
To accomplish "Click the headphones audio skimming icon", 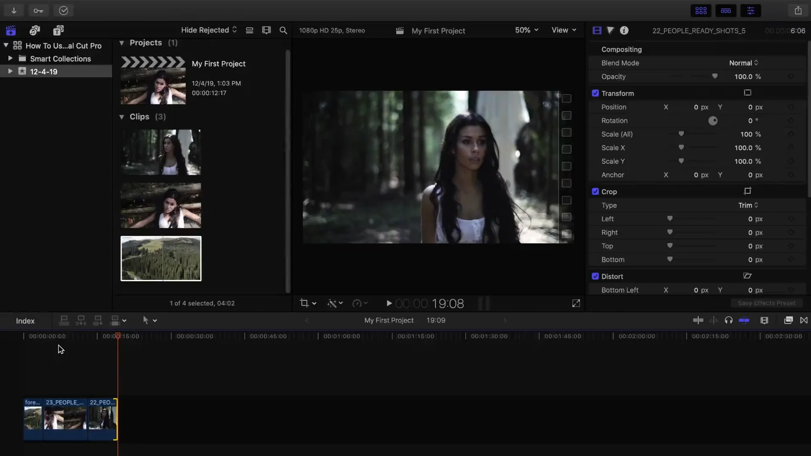I will pos(728,320).
